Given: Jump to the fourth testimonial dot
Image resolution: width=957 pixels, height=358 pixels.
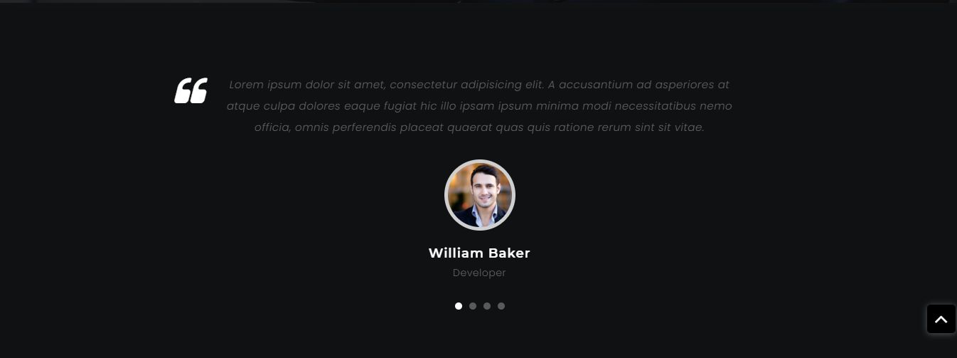Looking at the screenshot, I should (501, 306).
